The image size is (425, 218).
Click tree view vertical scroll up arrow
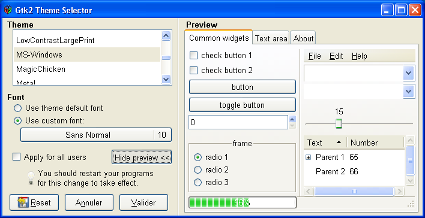click(x=410, y=141)
